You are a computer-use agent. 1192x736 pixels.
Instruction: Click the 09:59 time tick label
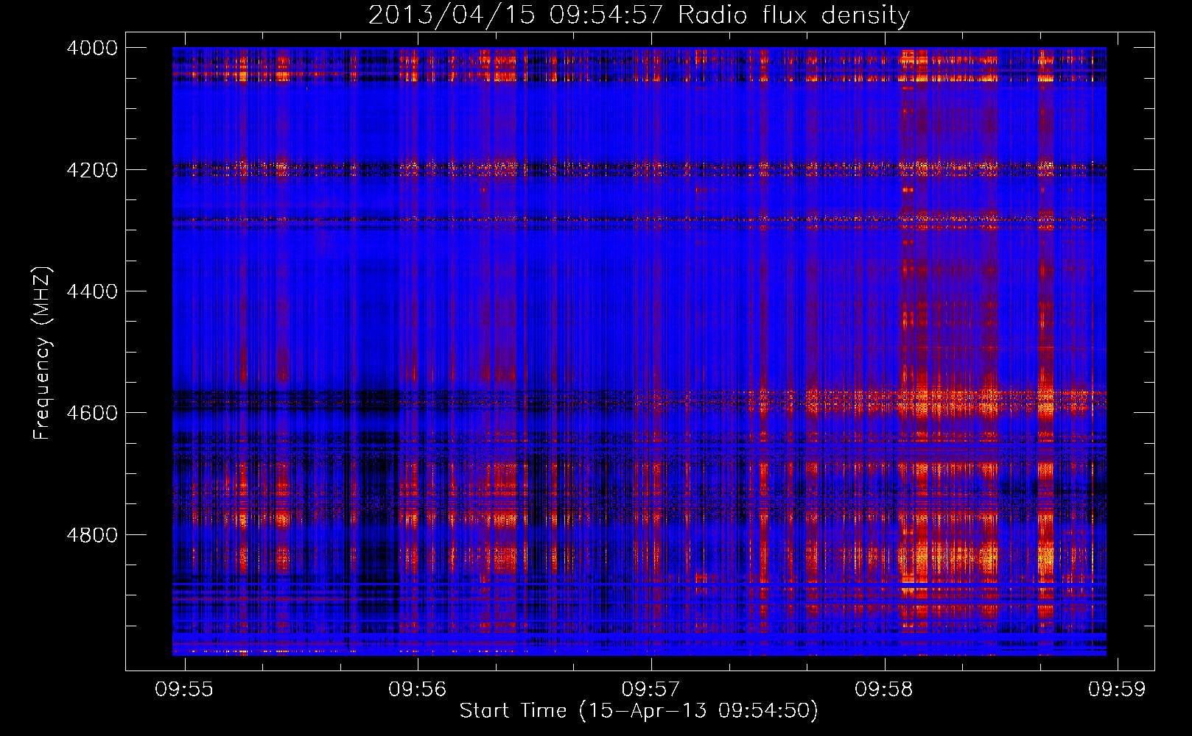click(1118, 689)
